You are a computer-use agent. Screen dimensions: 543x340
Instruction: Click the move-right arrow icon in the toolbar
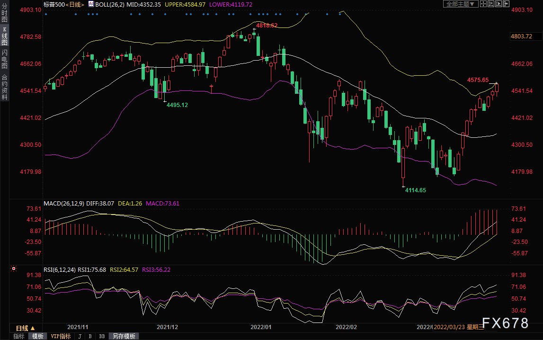coord(506,4)
